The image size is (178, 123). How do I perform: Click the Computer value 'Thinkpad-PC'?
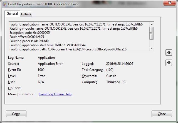pyautogui.click(x=116, y=82)
